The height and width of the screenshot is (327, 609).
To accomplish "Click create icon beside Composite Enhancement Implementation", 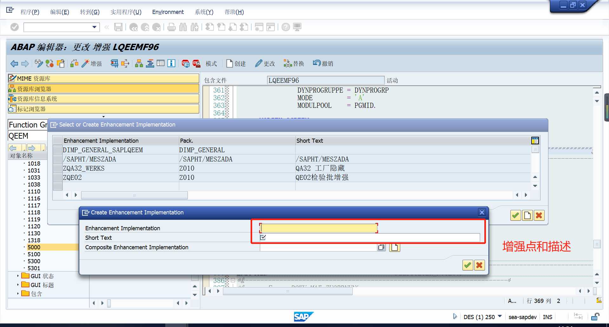I will pos(395,247).
